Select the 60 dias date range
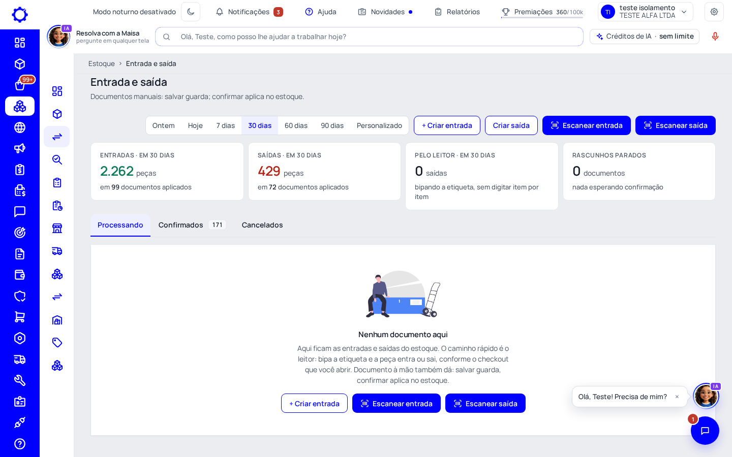Viewport: 732px width, 457px height. 296,125
